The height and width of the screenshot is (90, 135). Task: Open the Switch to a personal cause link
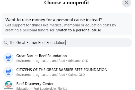78,30
